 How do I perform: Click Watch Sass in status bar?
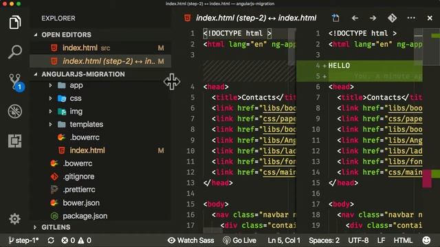click(x=191, y=240)
